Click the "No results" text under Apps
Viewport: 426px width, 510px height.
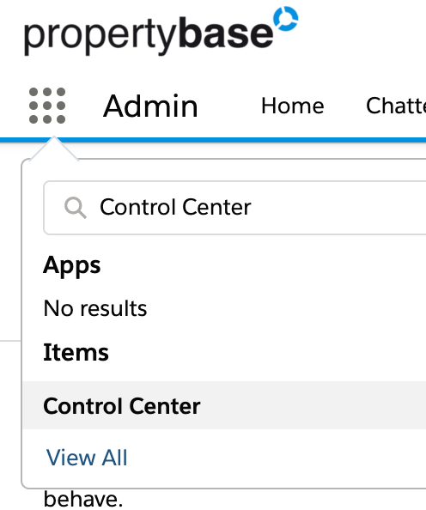point(95,308)
